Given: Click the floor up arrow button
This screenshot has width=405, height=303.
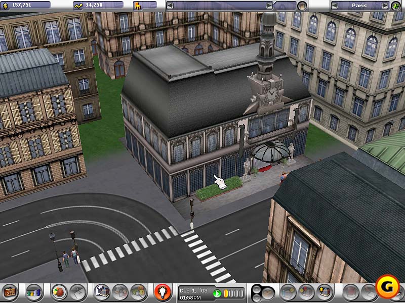Looking at the screenshot, I should click(257, 289).
